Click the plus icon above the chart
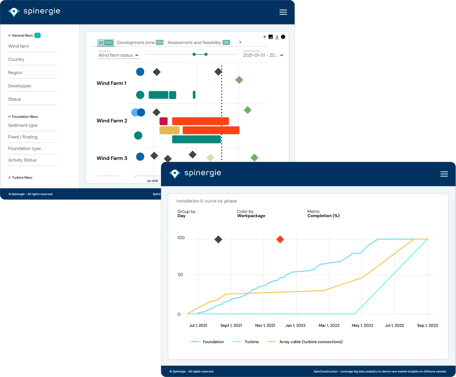This screenshot has width=456, height=377. click(264, 37)
